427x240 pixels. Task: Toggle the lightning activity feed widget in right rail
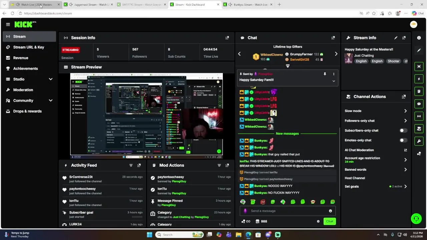coord(419,79)
